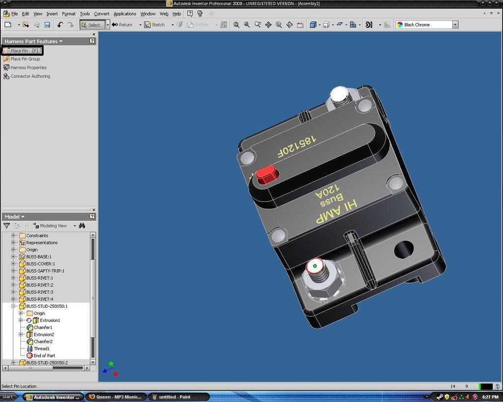Image resolution: width=503 pixels, height=402 pixels.
Task: Open the Edit menu
Action: pos(26,14)
